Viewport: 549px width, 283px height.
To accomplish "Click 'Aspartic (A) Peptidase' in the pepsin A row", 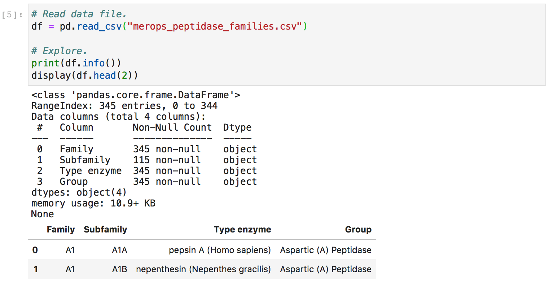I will click(x=326, y=250).
